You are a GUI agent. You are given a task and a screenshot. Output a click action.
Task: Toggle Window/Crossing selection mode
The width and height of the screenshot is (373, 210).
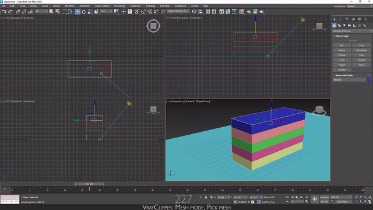tap(71, 12)
